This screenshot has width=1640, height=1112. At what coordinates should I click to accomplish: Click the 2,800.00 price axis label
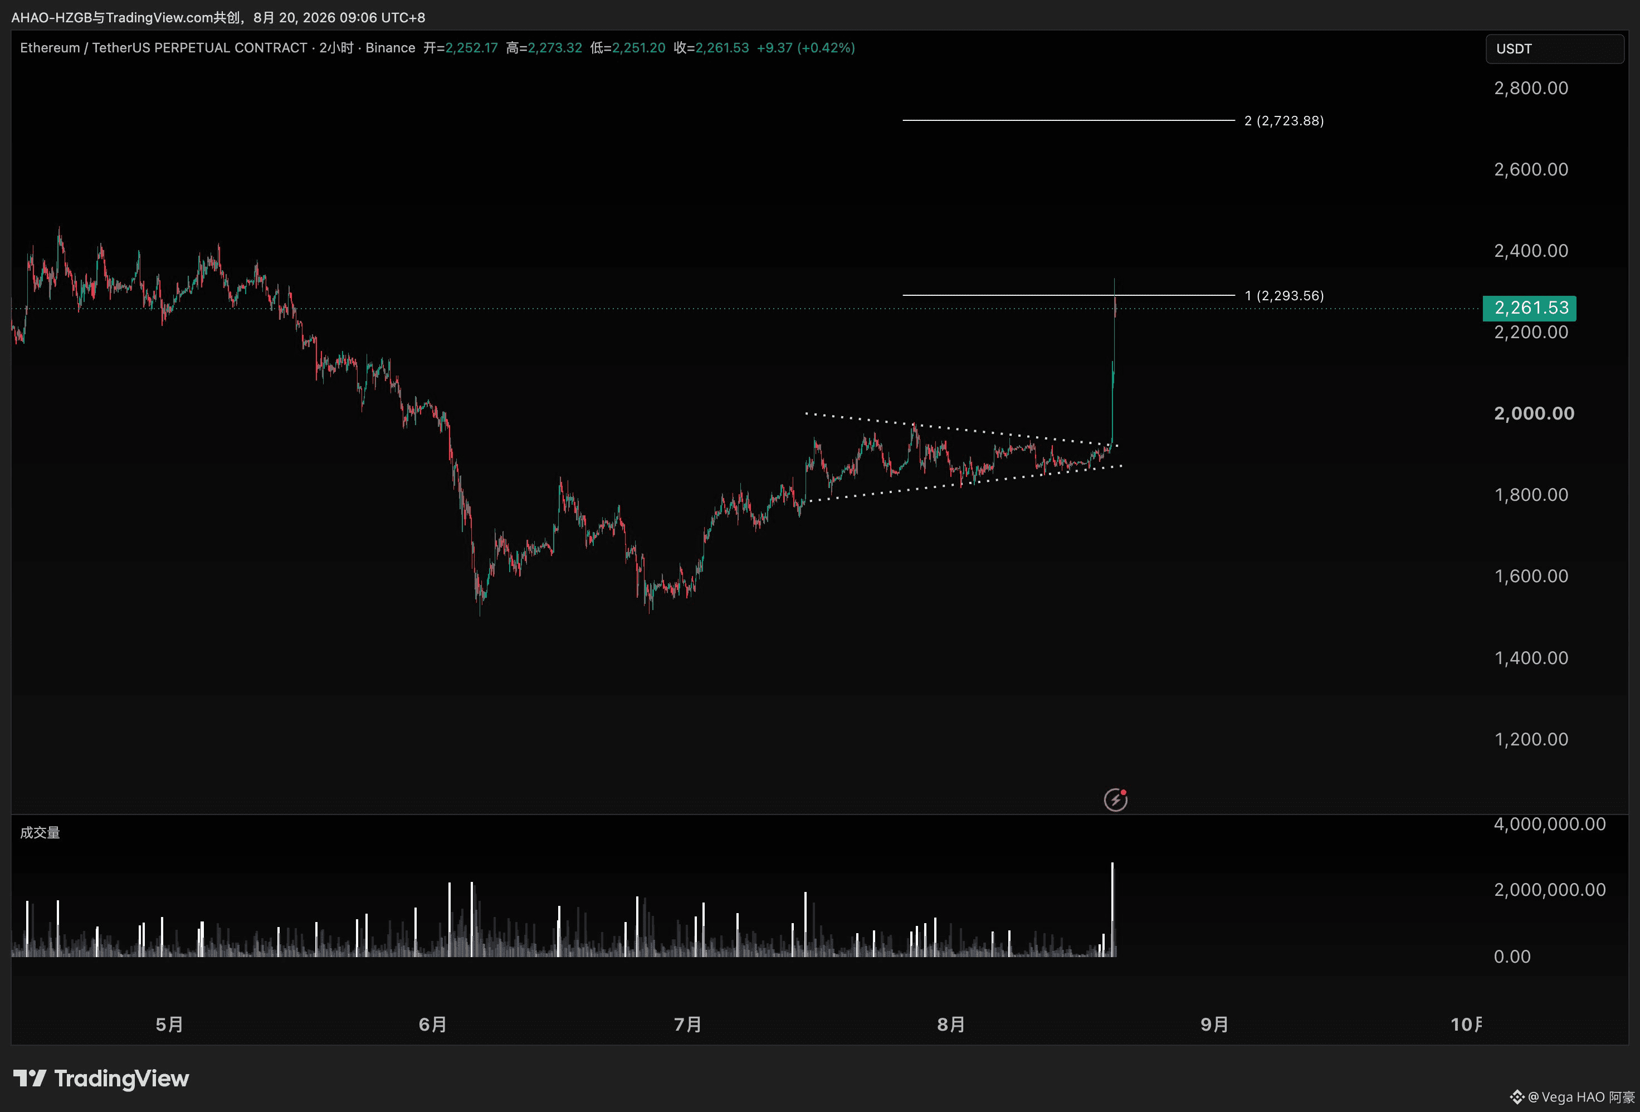[1531, 88]
